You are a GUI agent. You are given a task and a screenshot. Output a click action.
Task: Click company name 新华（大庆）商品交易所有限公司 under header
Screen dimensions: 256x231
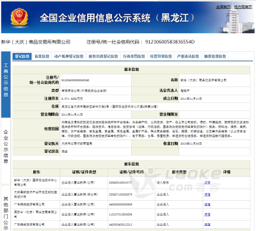(36, 42)
